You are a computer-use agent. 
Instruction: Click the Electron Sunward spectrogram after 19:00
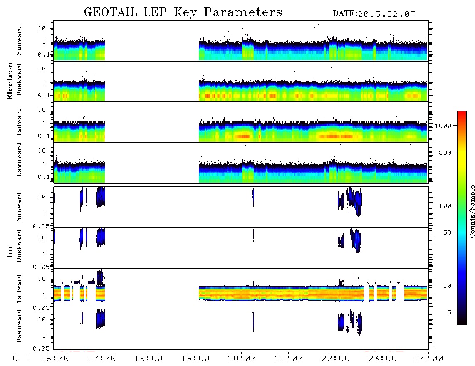pos(313,51)
